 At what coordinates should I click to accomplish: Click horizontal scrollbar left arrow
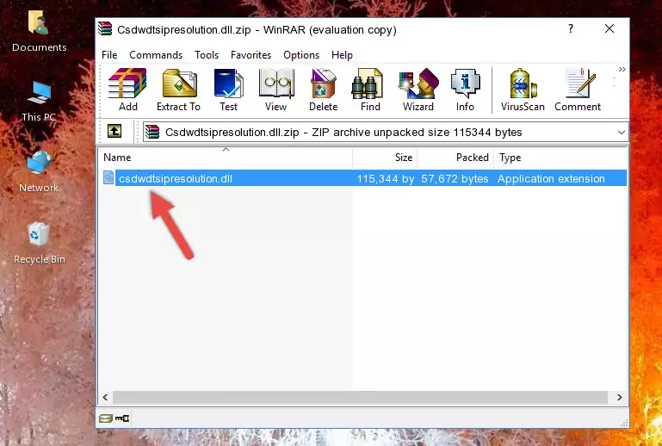coord(106,397)
